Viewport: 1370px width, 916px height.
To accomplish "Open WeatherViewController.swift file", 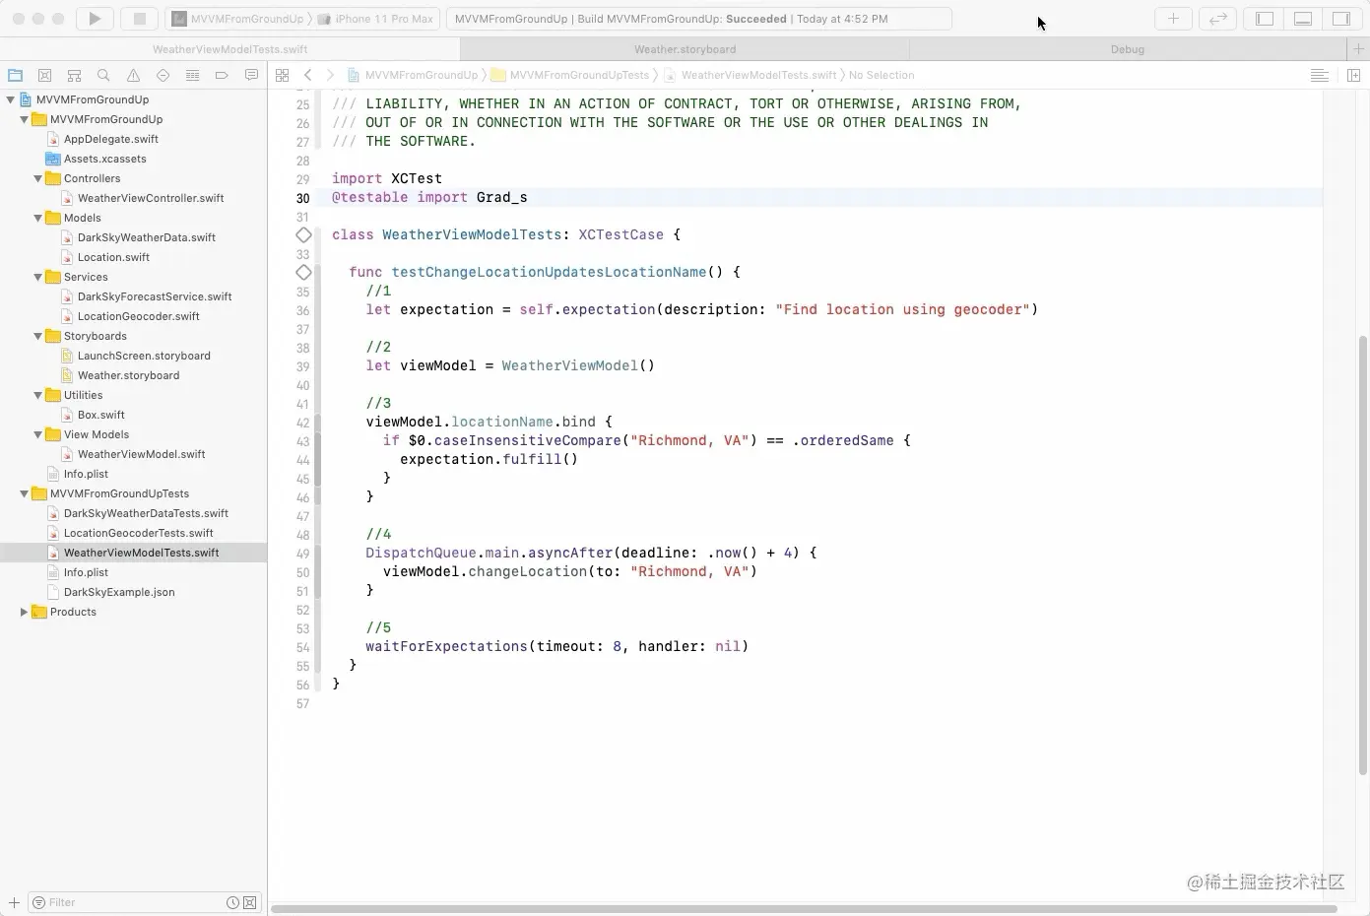I will coord(151,198).
